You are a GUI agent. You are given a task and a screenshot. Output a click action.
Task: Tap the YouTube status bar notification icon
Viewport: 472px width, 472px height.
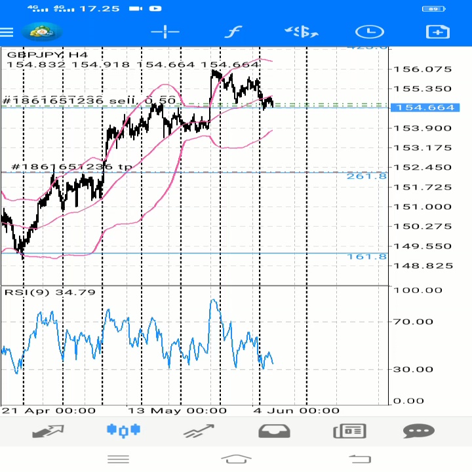(155, 9)
